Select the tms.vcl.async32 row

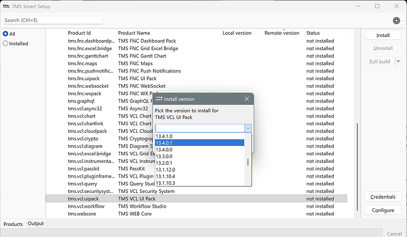coord(196,108)
